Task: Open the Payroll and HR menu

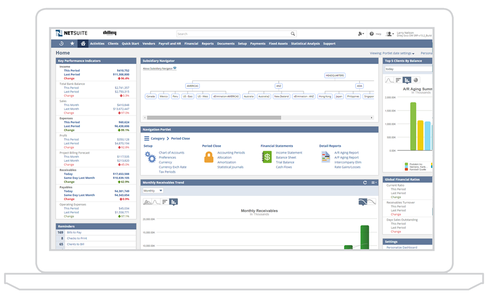Action: 170,44
